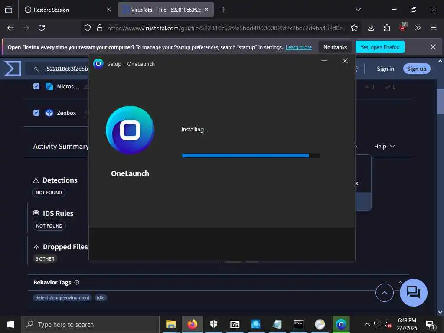Open uBlock extension icon with badge

(x=403, y=27)
